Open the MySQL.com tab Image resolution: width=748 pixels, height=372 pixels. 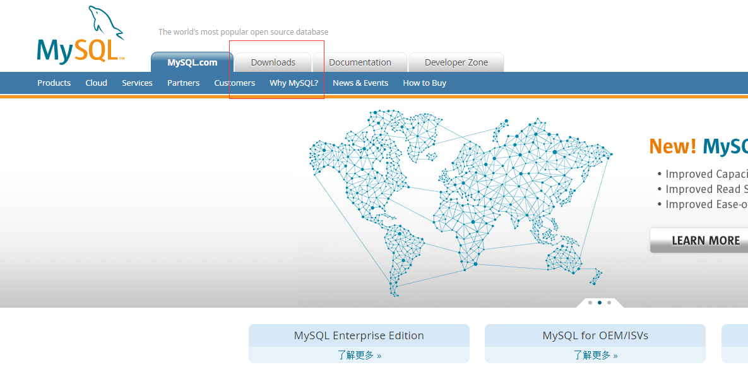[x=193, y=62]
